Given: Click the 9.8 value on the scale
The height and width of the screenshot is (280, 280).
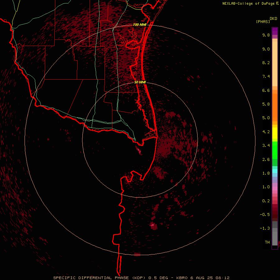Looking at the screenshot, I should pyautogui.click(x=266, y=35).
